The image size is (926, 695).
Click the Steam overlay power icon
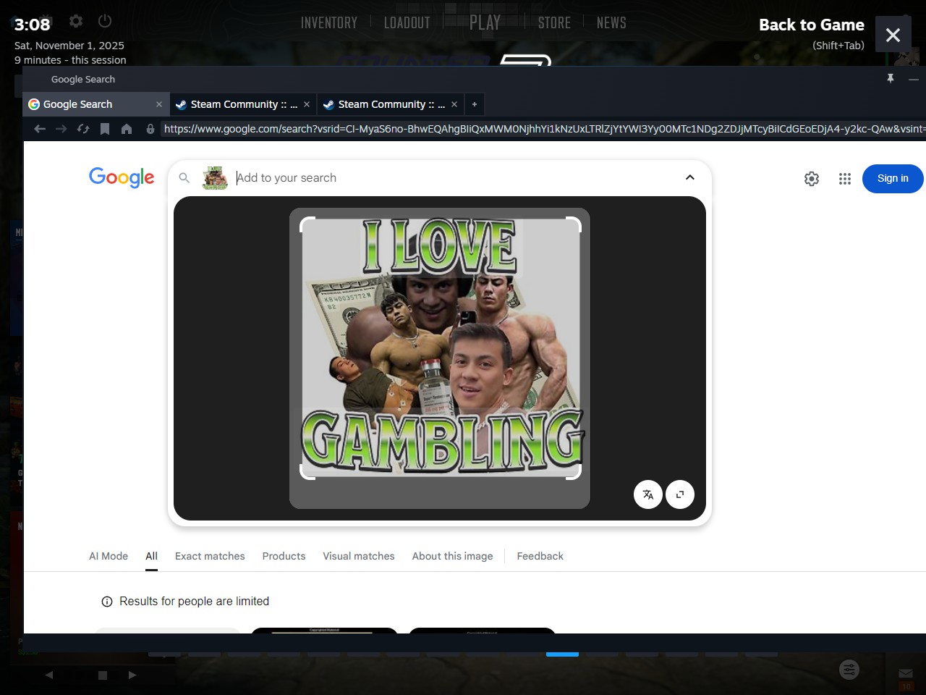point(105,21)
